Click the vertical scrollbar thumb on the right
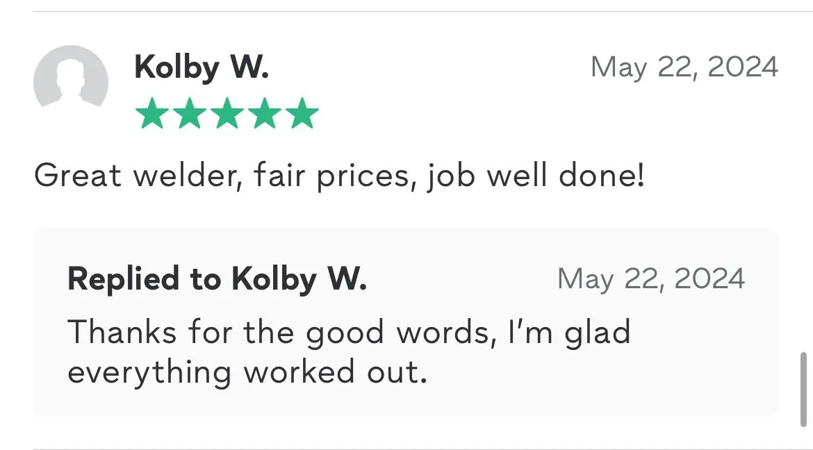 coord(804,388)
